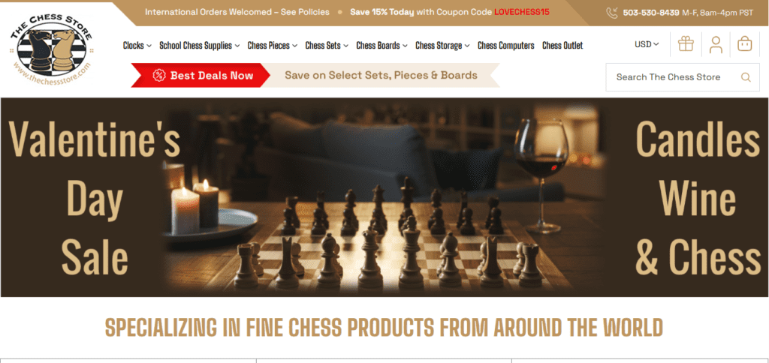Go to Chess Computers
The height and width of the screenshot is (363, 769).
click(505, 46)
